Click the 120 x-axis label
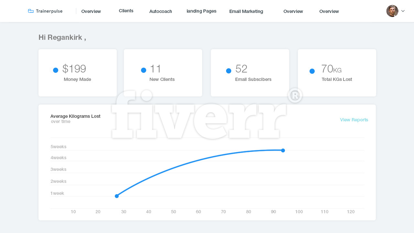This screenshot has width=414, height=233. pos(351,212)
